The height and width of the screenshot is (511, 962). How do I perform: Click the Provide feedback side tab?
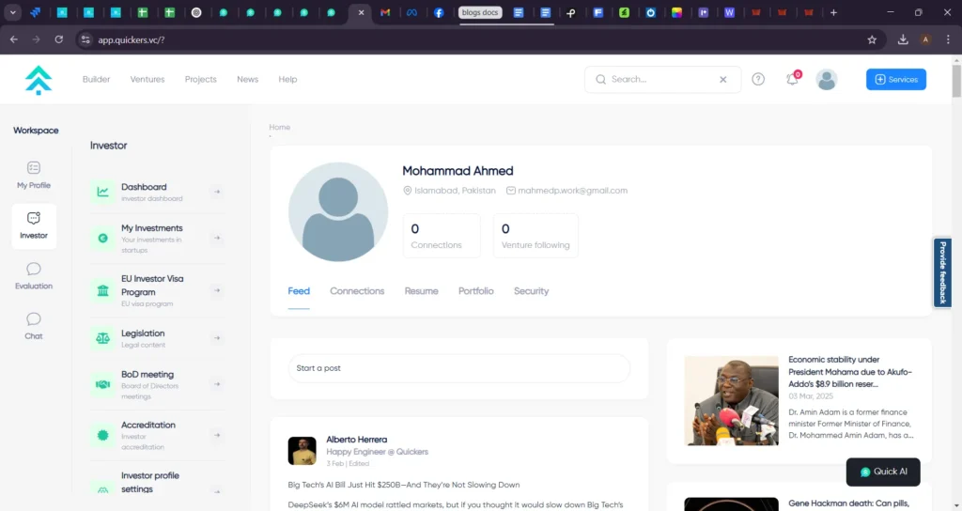942,272
